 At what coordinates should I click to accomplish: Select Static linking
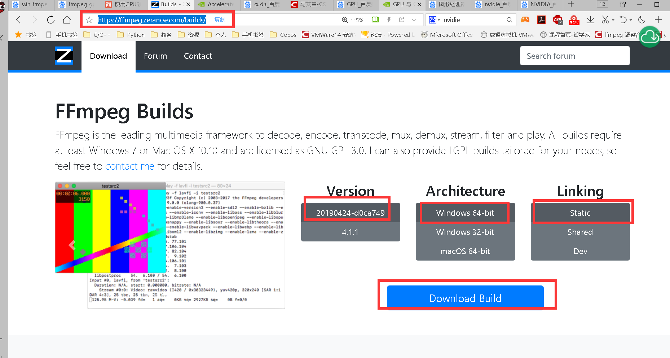pos(580,213)
